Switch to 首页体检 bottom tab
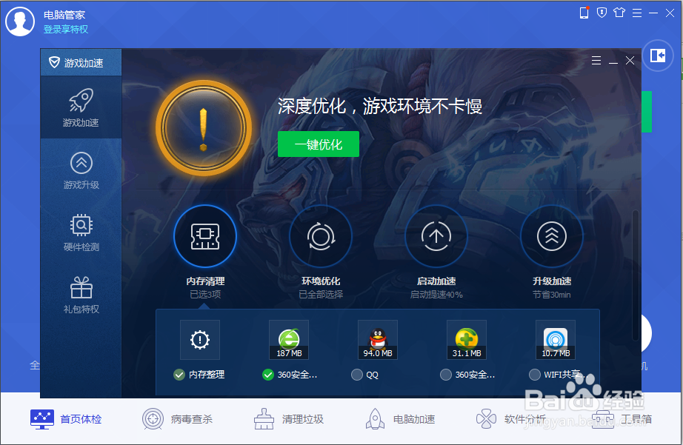Screen dimensions: 683x445 pyautogui.click(x=66, y=419)
